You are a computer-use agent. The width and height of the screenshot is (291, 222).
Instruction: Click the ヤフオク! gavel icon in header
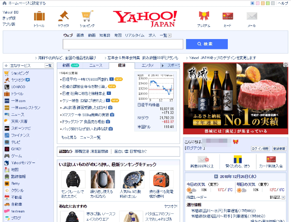click(x=63, y=17)
